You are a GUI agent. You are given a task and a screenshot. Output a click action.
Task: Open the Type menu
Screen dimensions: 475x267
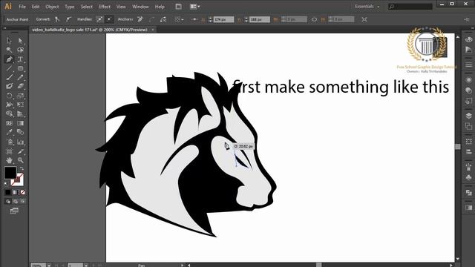pyautogui.click(x=69, y=7)
